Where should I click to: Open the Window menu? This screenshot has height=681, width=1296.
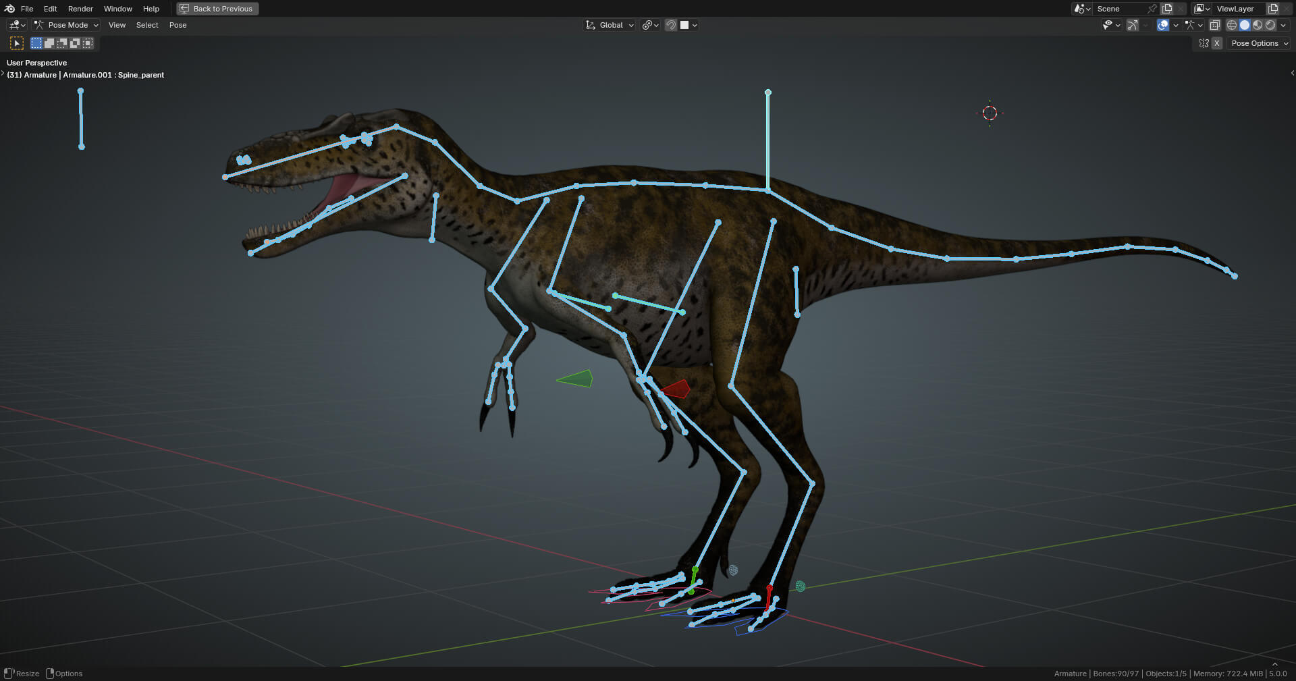tap(118, 9)
